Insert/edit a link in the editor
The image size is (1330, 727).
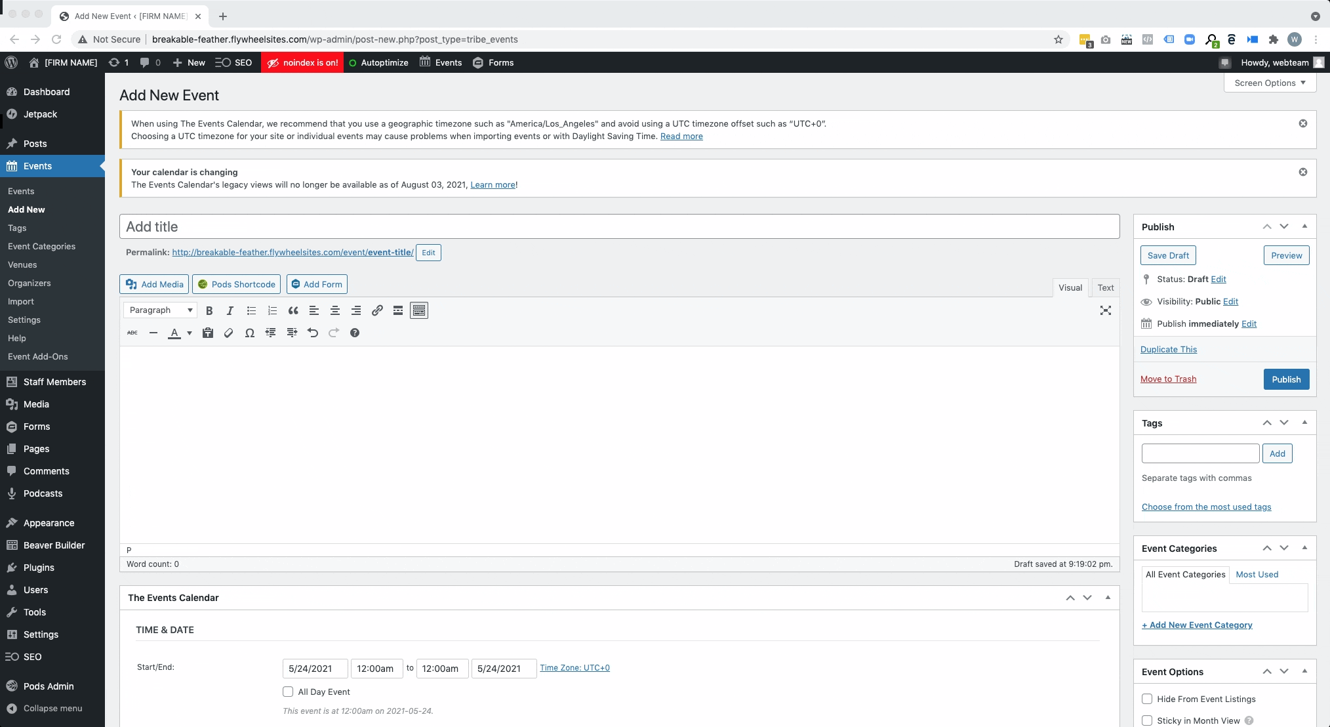tap(377, 310)
